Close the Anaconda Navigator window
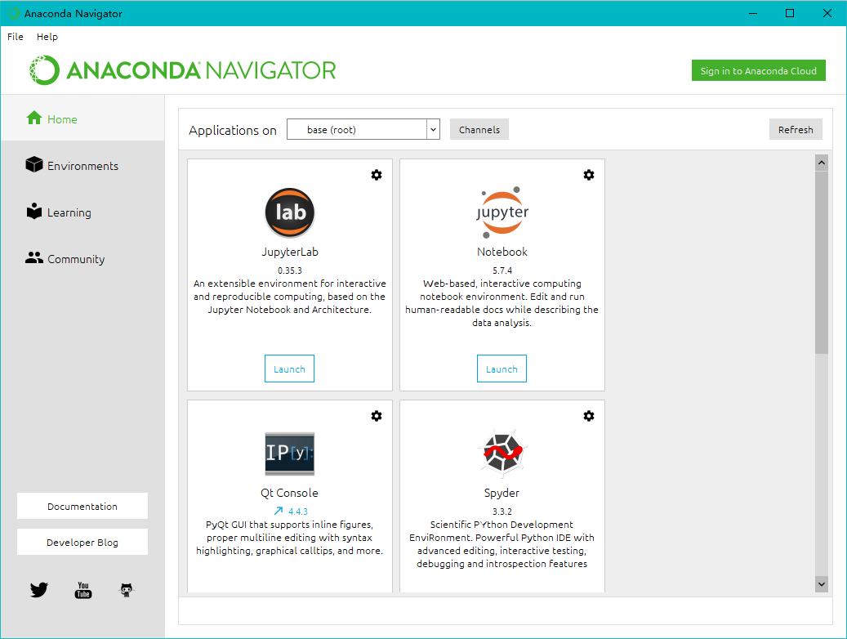 pos(827,13)
